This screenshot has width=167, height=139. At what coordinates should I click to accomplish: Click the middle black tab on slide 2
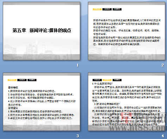tap(107, 9)
